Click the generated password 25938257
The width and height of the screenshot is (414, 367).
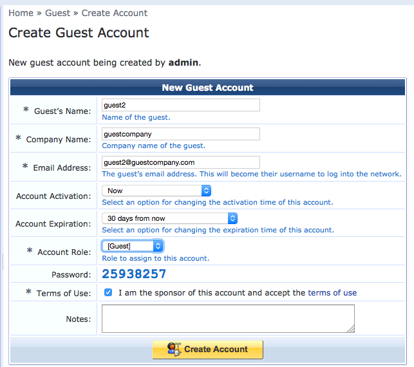(134, 274)
